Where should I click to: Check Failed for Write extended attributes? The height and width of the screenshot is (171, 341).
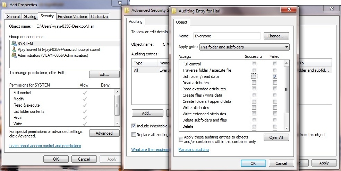275,114
